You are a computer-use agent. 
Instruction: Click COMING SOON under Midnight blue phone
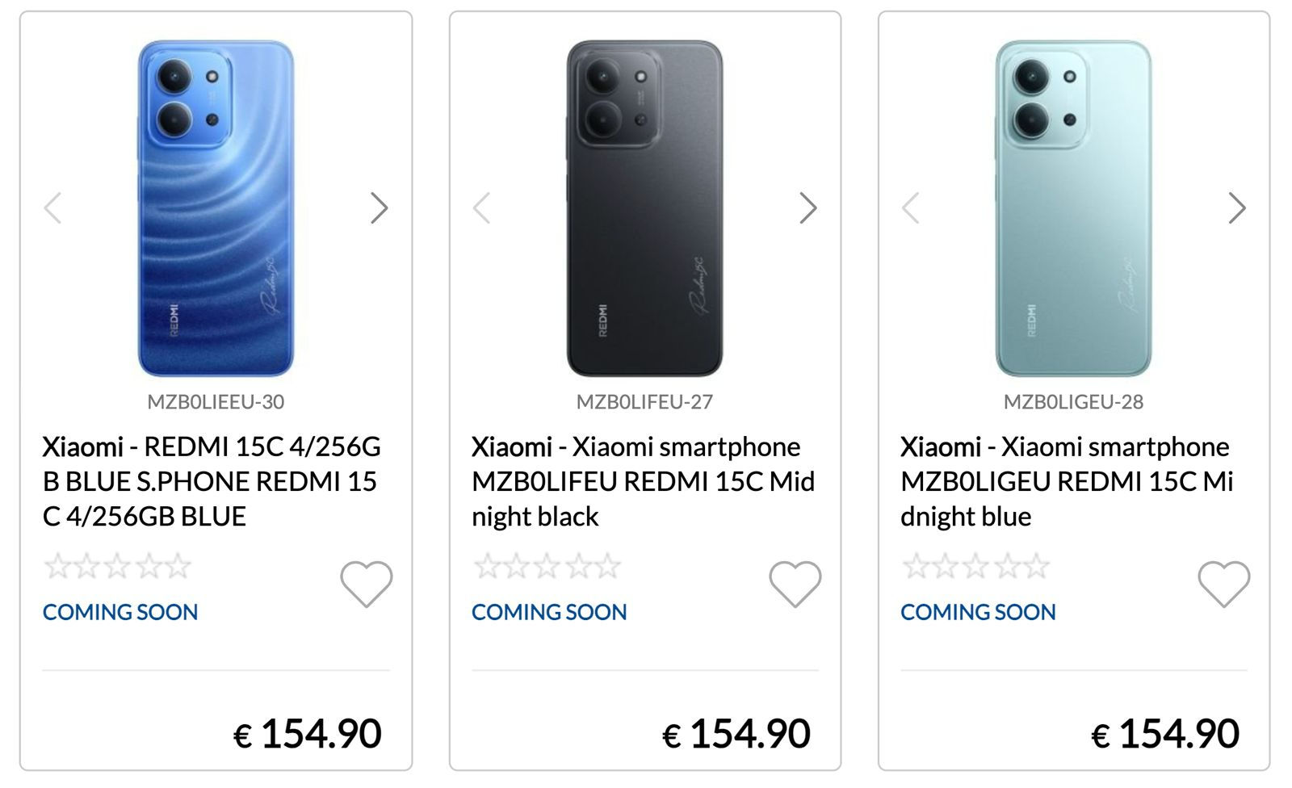click(x=978, y=612)
